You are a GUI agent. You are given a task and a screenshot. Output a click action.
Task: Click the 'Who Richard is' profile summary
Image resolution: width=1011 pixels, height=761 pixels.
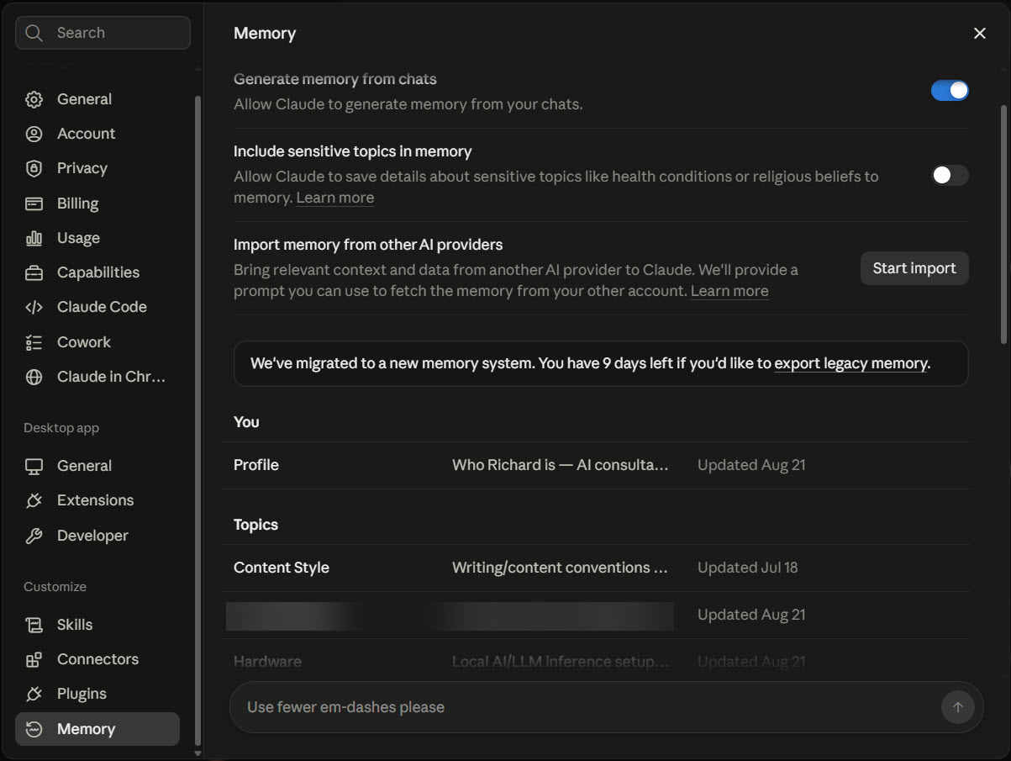[561, 465]
